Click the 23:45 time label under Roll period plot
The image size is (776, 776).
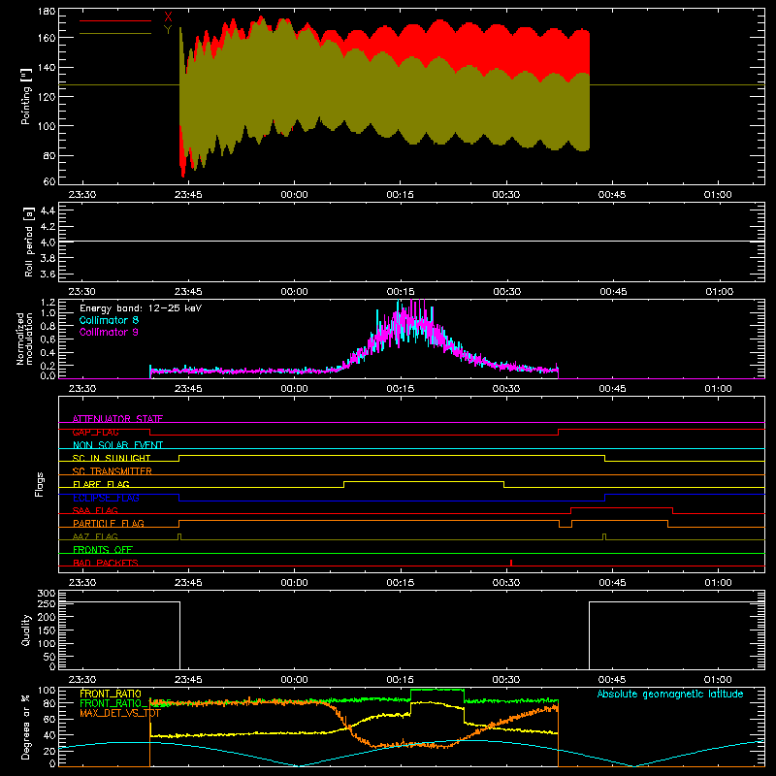pos(188,292)
